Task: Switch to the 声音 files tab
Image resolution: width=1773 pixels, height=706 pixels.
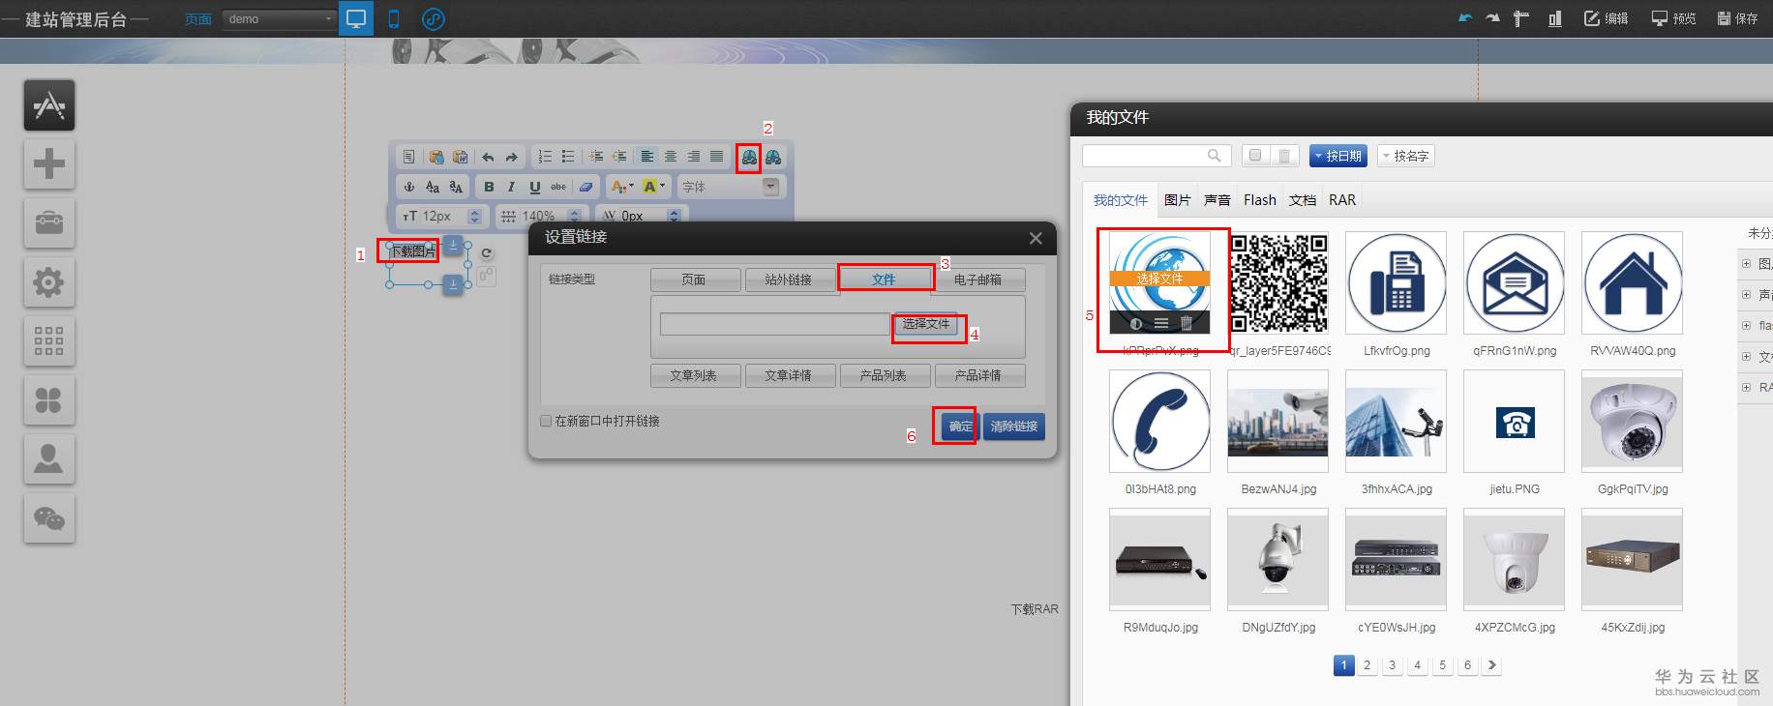Action: coord(1217,200)
